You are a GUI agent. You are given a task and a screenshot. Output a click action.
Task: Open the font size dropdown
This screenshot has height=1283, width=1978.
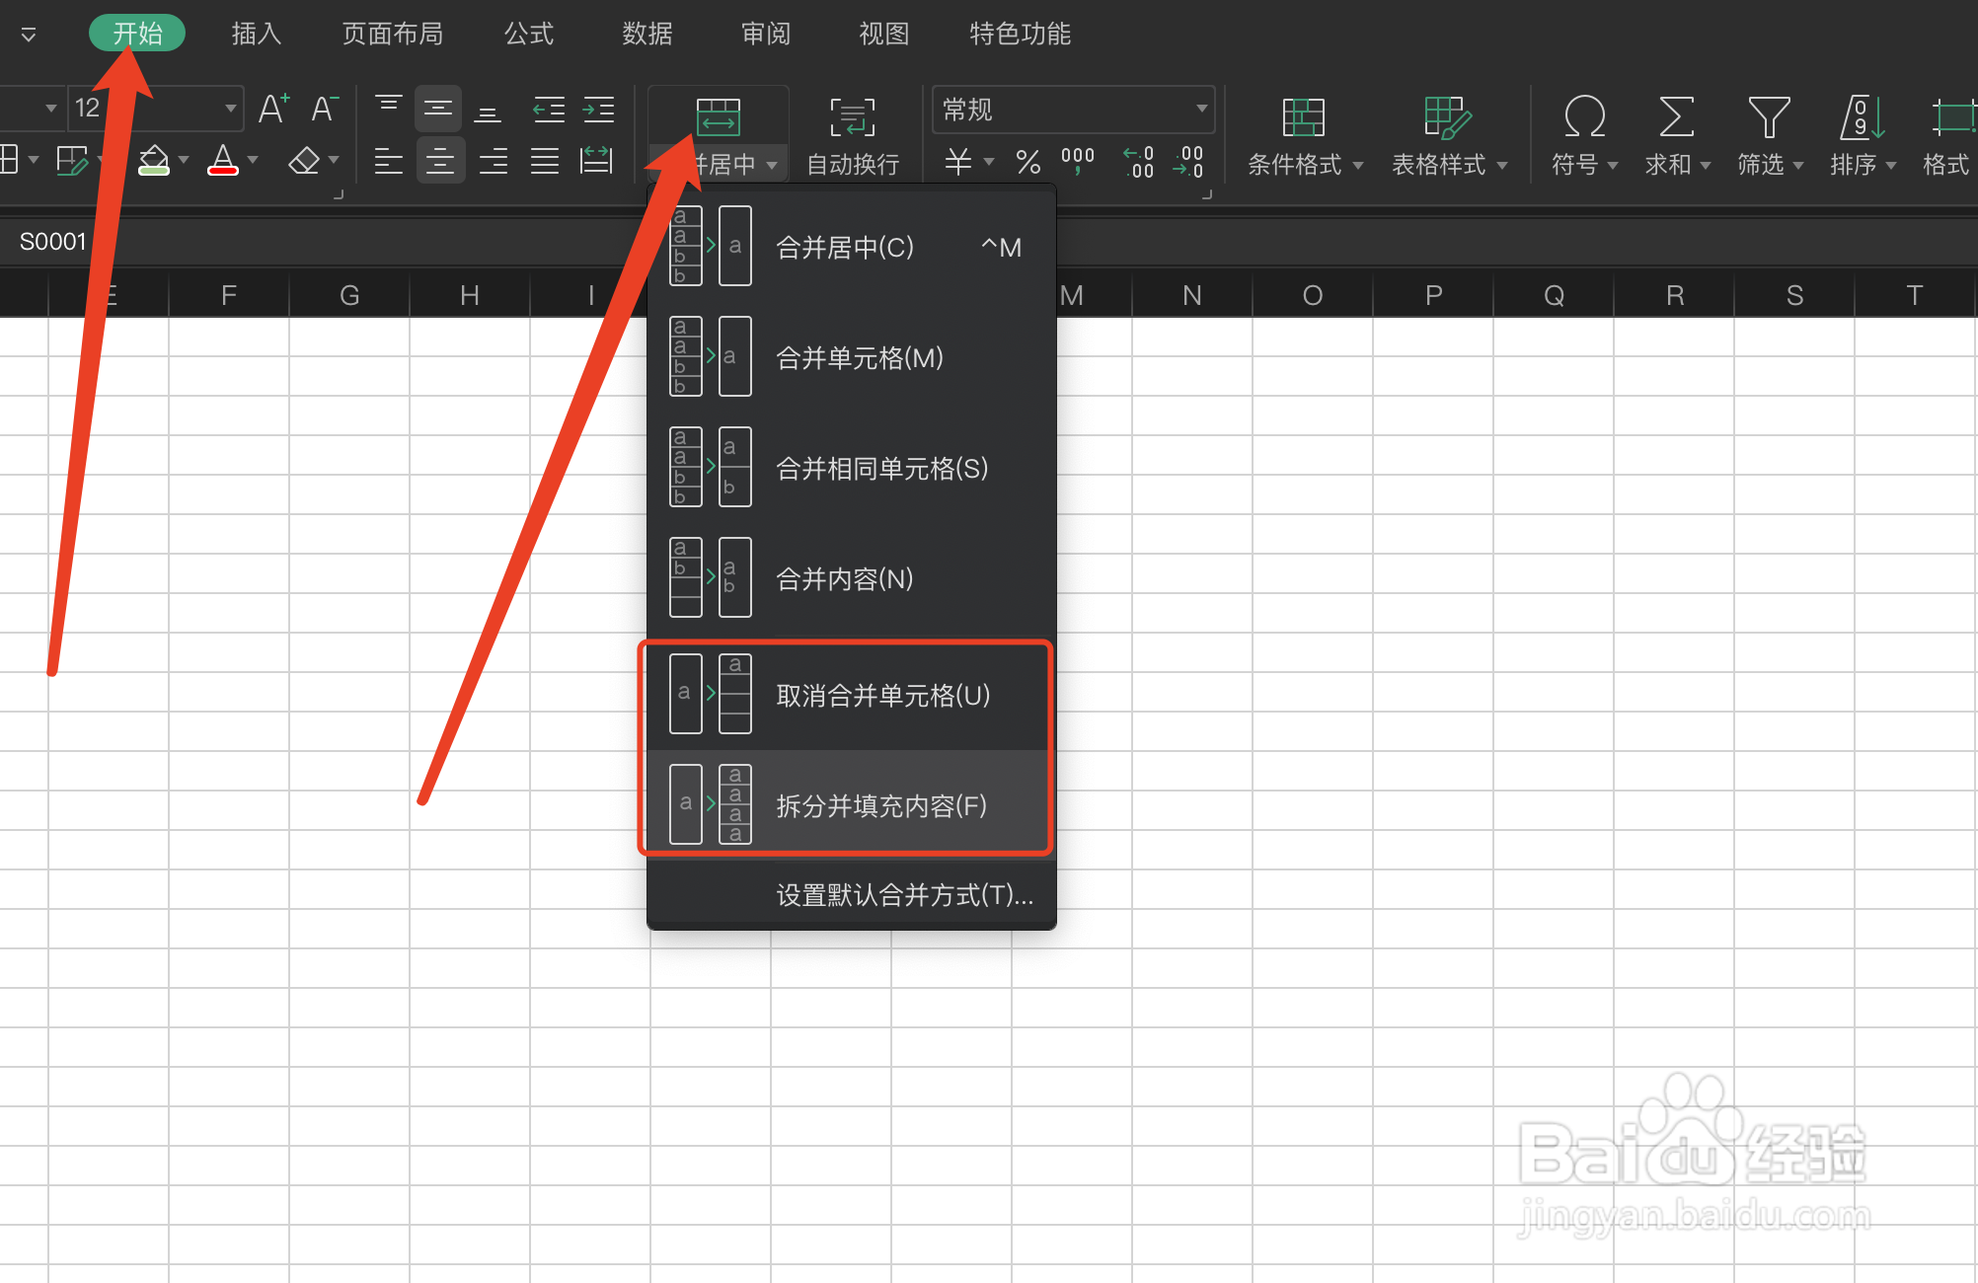tap(230, 109)
